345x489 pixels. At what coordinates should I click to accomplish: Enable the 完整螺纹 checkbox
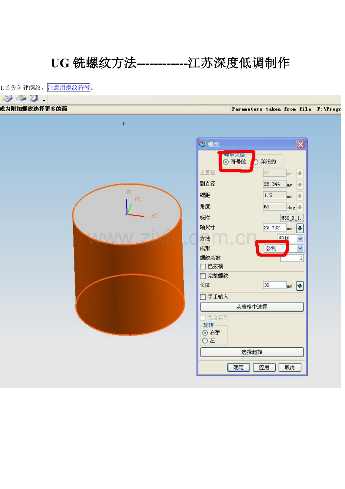[x=203, y=276]
